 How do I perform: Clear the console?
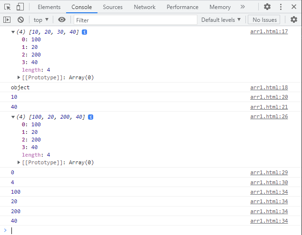click(x=20, y=20)
